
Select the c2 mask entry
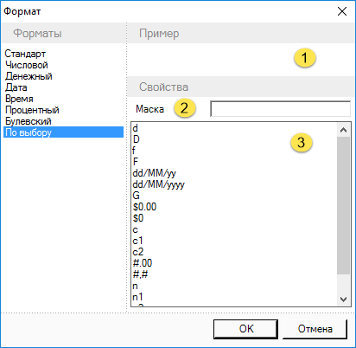tap(138, 252)
